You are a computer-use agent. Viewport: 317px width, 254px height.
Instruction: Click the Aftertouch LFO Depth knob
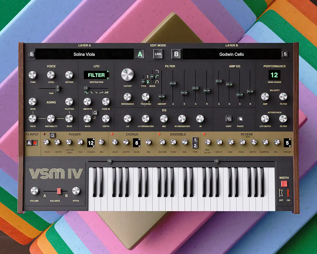point(265,119)
